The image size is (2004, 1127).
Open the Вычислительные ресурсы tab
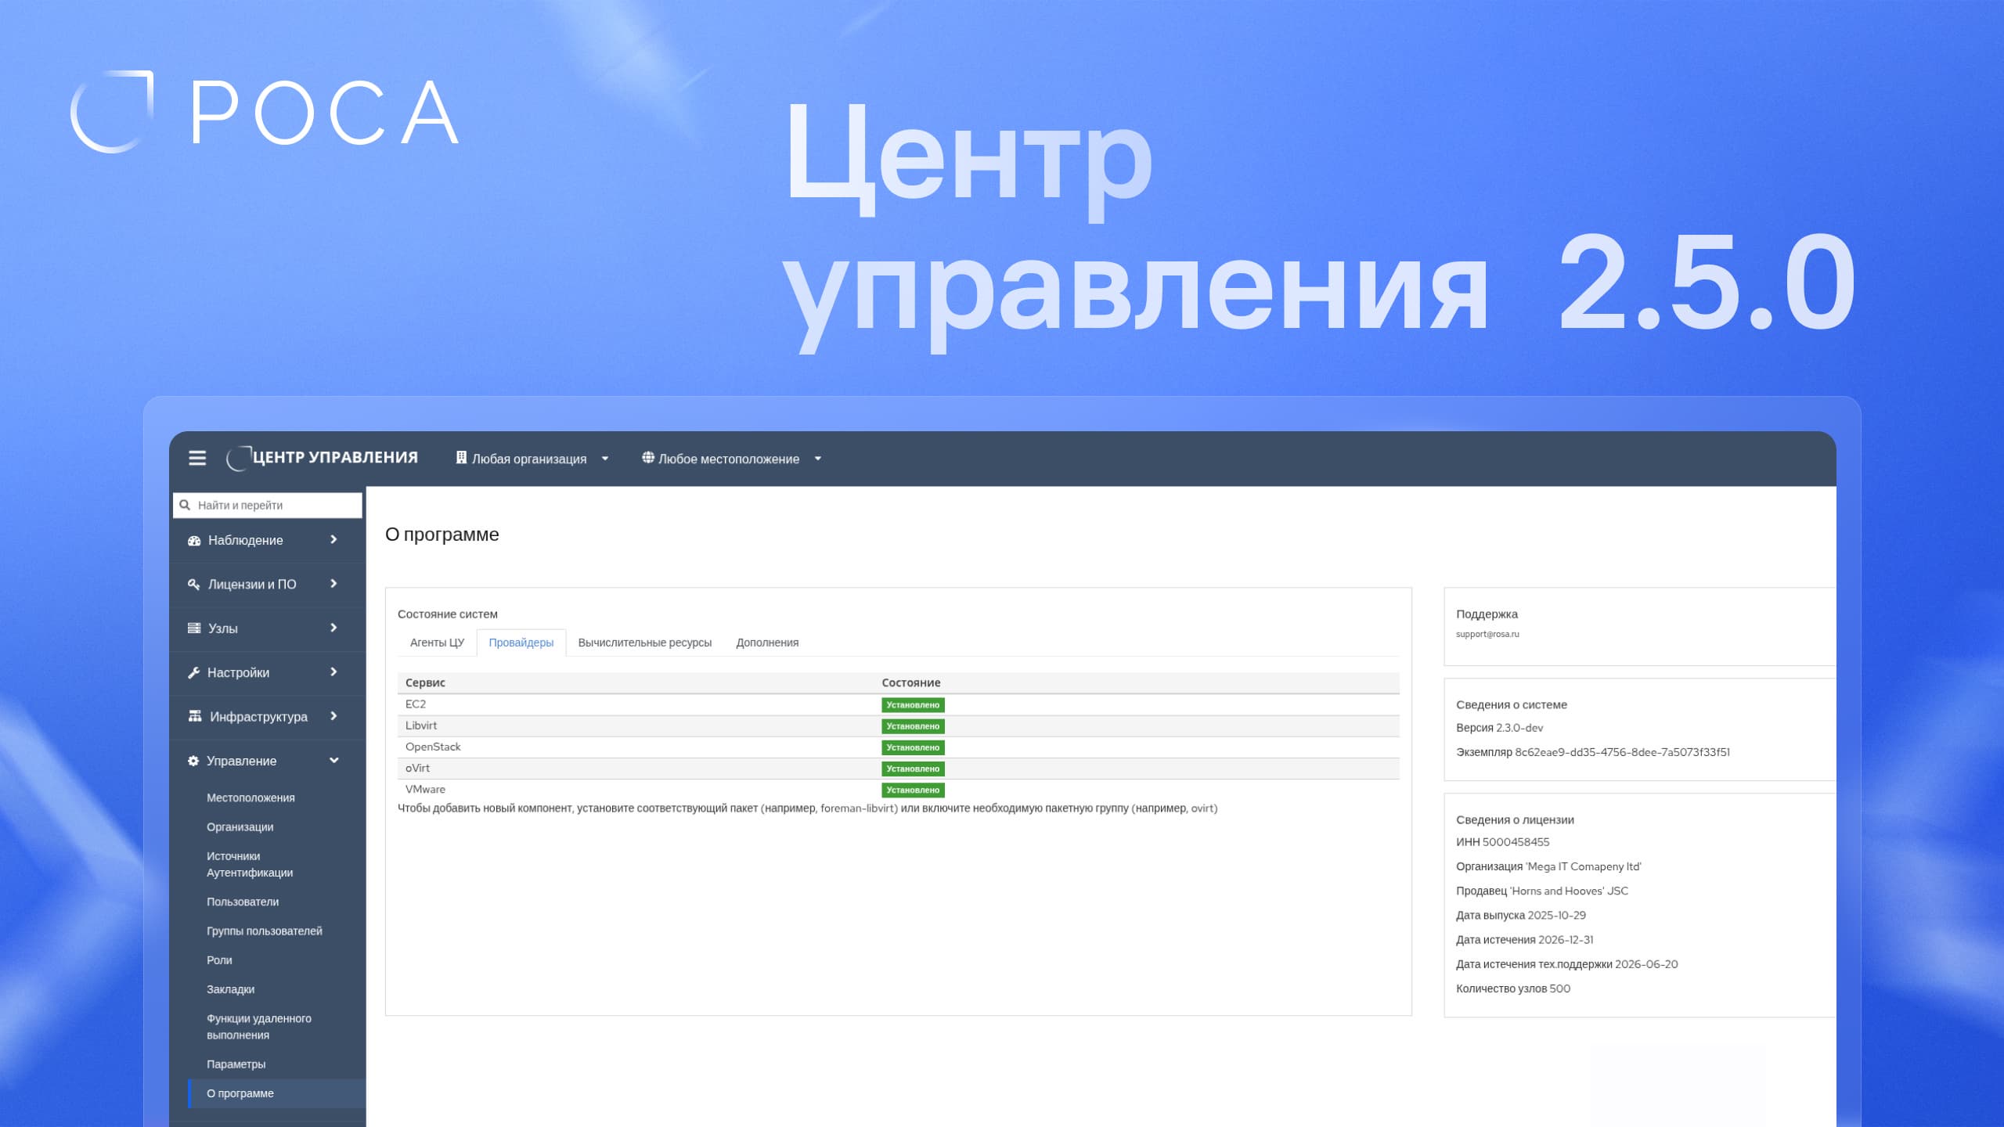tap(644, 643)
